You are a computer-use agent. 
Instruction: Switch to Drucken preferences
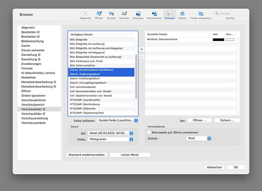point(124,15)
